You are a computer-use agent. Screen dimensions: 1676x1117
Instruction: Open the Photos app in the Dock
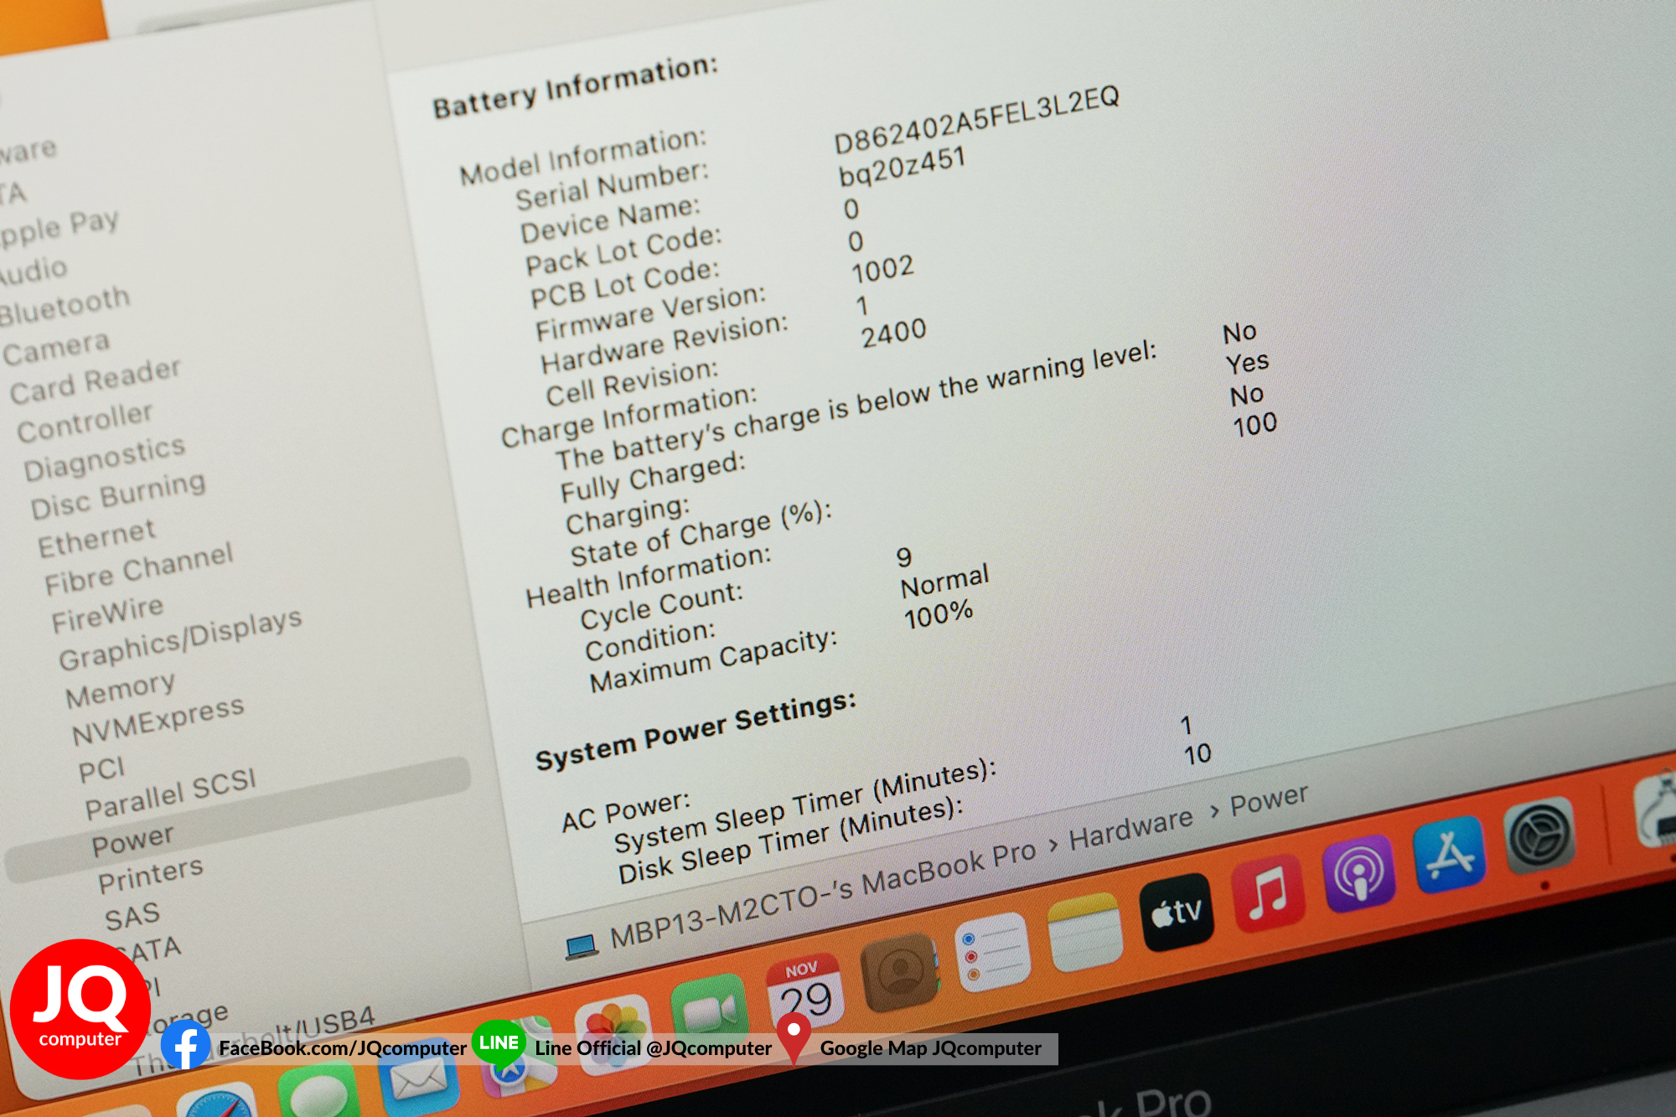612,1032
